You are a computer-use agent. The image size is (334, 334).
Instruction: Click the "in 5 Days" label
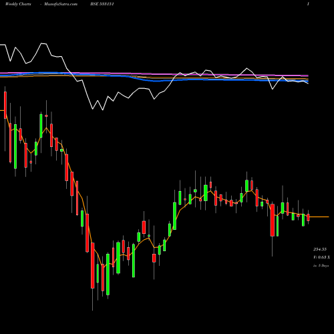pyautogui.click(x=321, y=266)
